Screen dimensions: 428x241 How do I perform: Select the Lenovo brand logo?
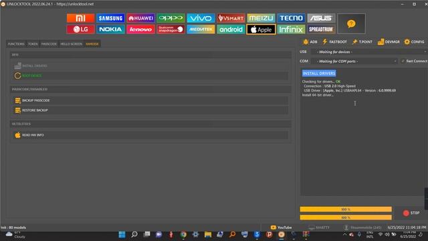click(140, 29)
